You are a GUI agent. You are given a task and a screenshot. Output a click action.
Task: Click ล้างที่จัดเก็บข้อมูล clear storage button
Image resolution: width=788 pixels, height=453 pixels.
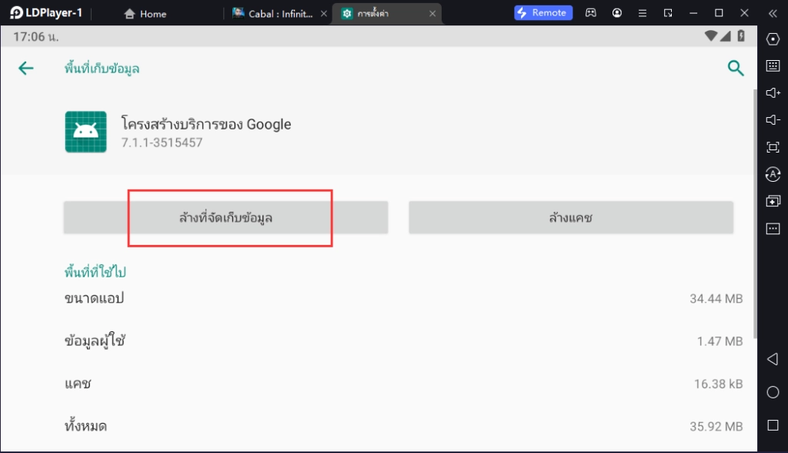coord(225,217)
